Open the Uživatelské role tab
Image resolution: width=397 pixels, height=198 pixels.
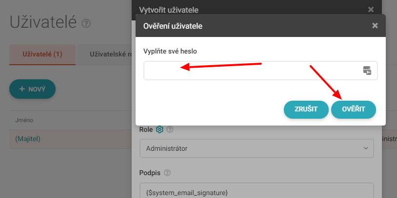click(x=110, y=54)
